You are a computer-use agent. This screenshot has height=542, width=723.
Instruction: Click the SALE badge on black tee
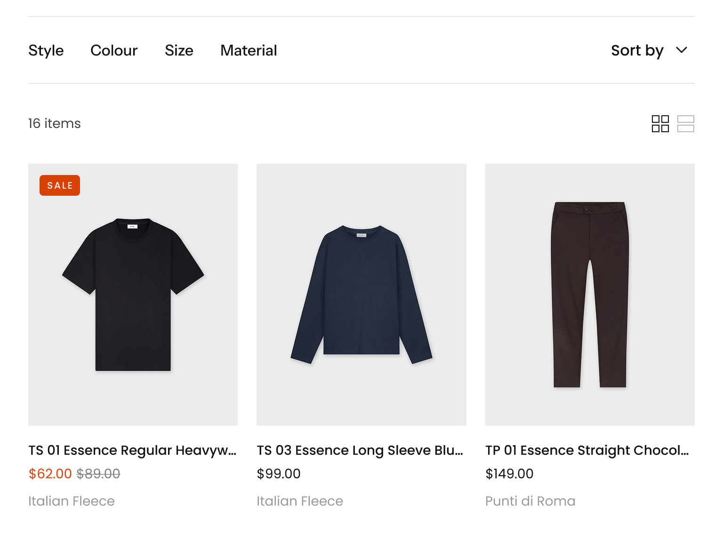[x=60, y=185]
